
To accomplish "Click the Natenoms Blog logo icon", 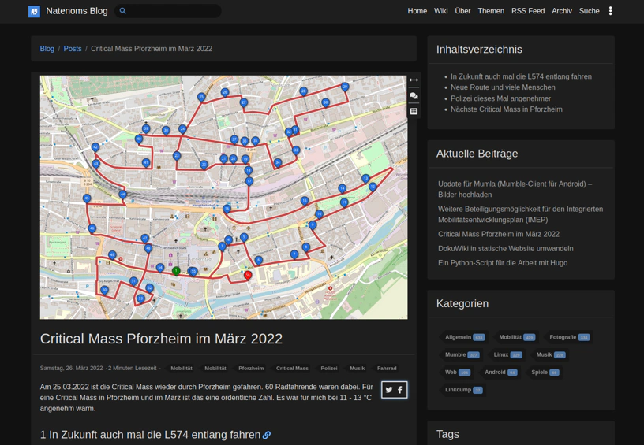I will click(x=34, y=11).
